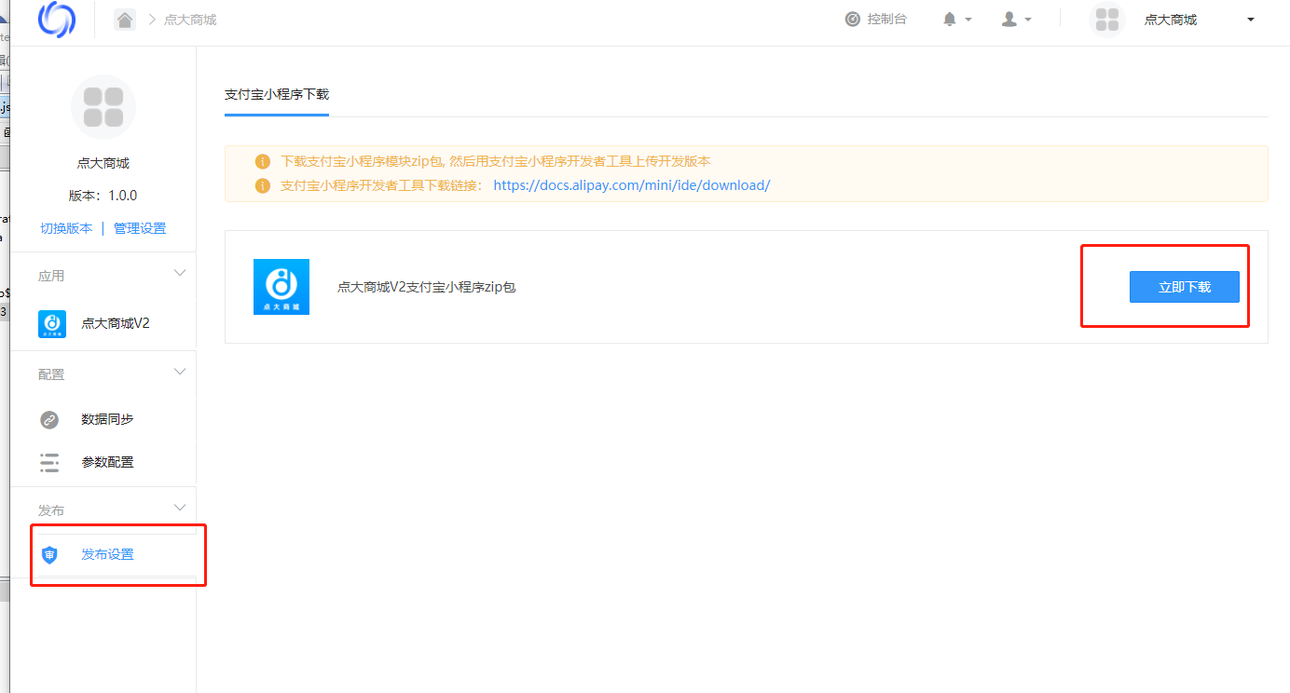This screenshot has height=693, width=1290.
Task: Click the blue swirl logo icon
Action: coord(57,20)
